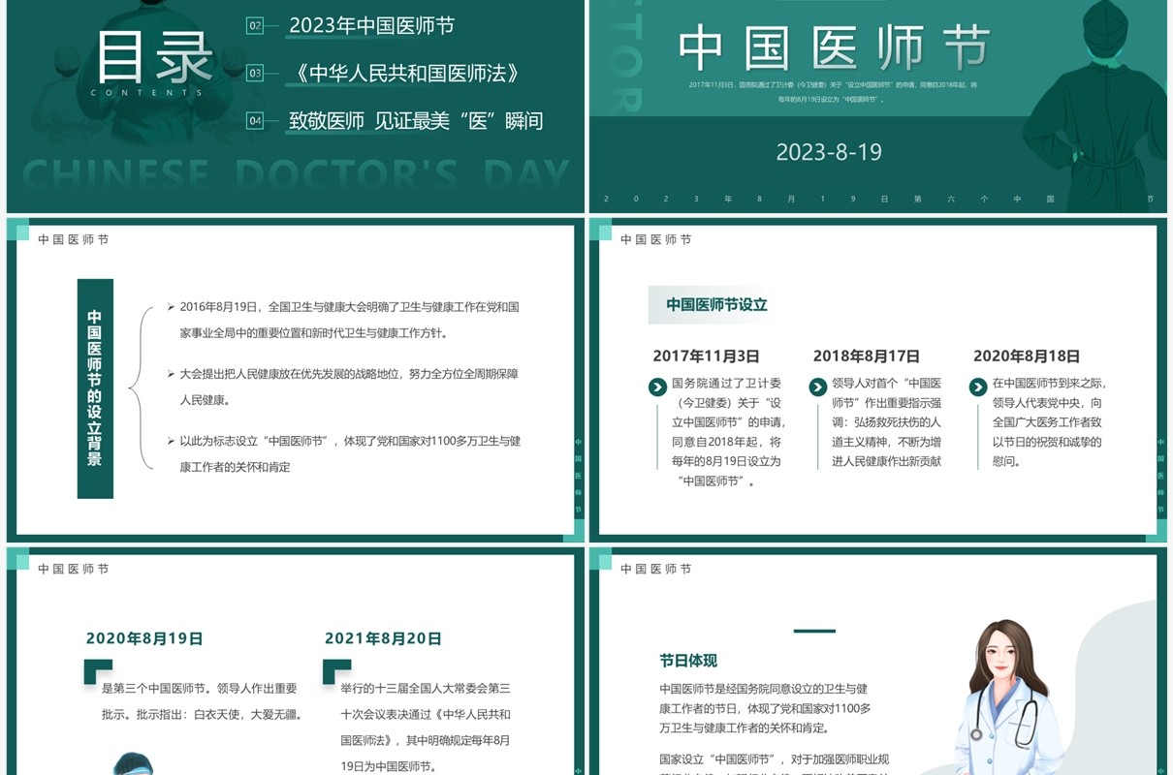The width and height of the screenshot is (1173, 775).
Task: Click the date heading 2017年11月3日
Action: tap(706, 356)
